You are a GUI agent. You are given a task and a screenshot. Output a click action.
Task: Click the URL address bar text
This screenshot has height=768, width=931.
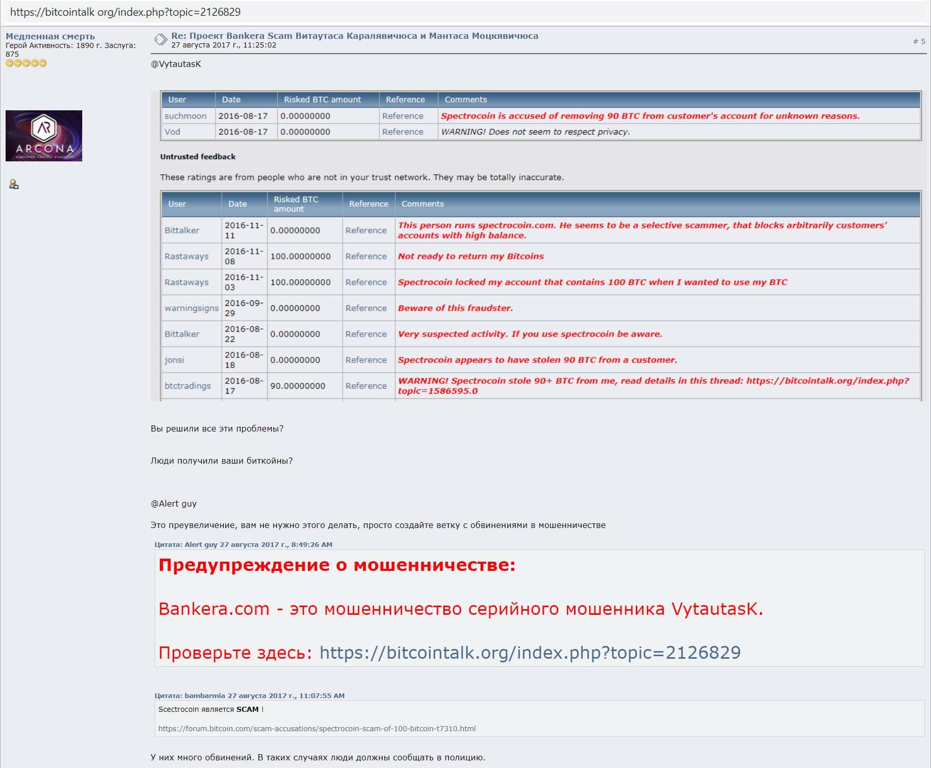125,12
